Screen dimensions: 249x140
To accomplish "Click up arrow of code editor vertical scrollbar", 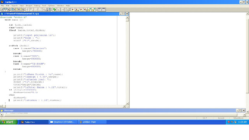I will (x=127, y=17).
